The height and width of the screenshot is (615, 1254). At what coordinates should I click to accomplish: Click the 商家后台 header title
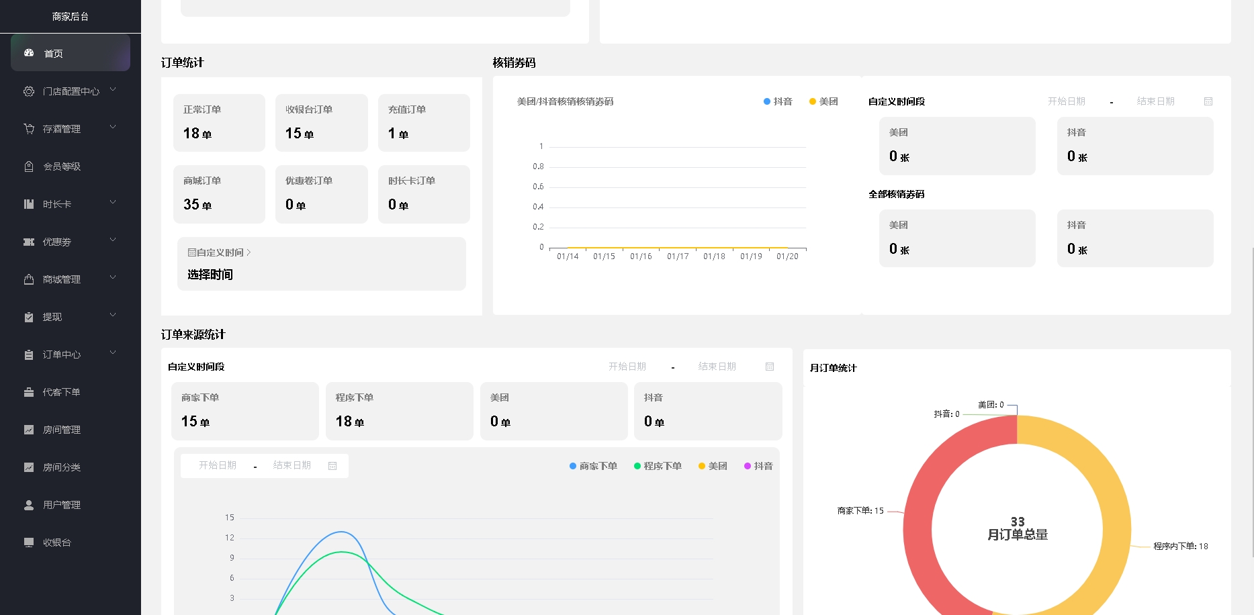coord(71,17)
